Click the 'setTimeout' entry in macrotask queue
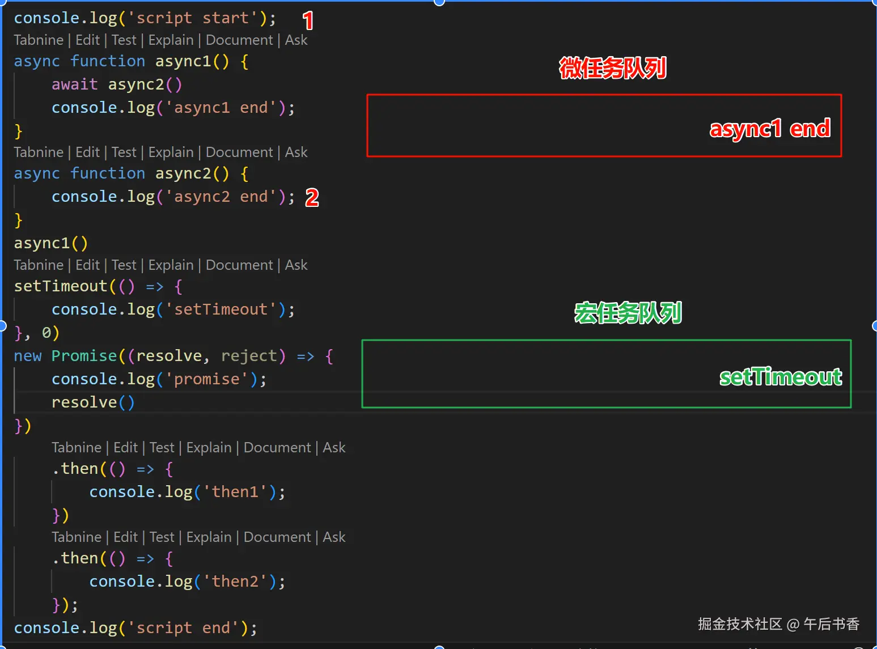This screenshot has width=877, height=649. [781, 376]
